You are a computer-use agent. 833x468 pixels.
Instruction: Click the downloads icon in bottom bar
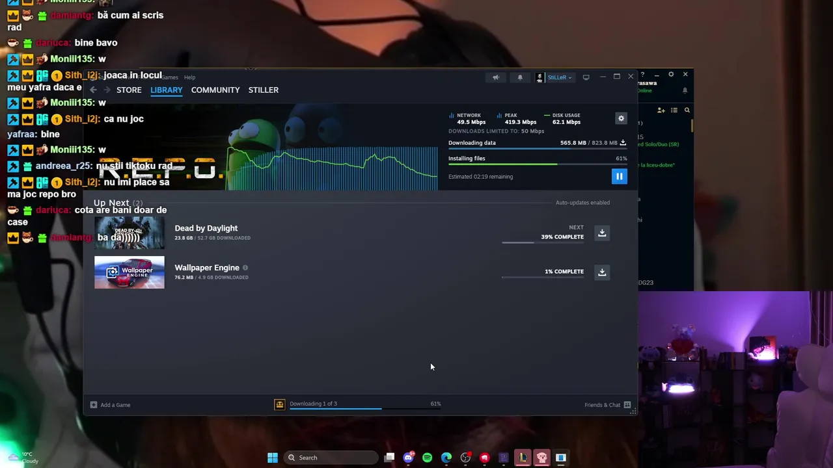[x=280, y=404]
